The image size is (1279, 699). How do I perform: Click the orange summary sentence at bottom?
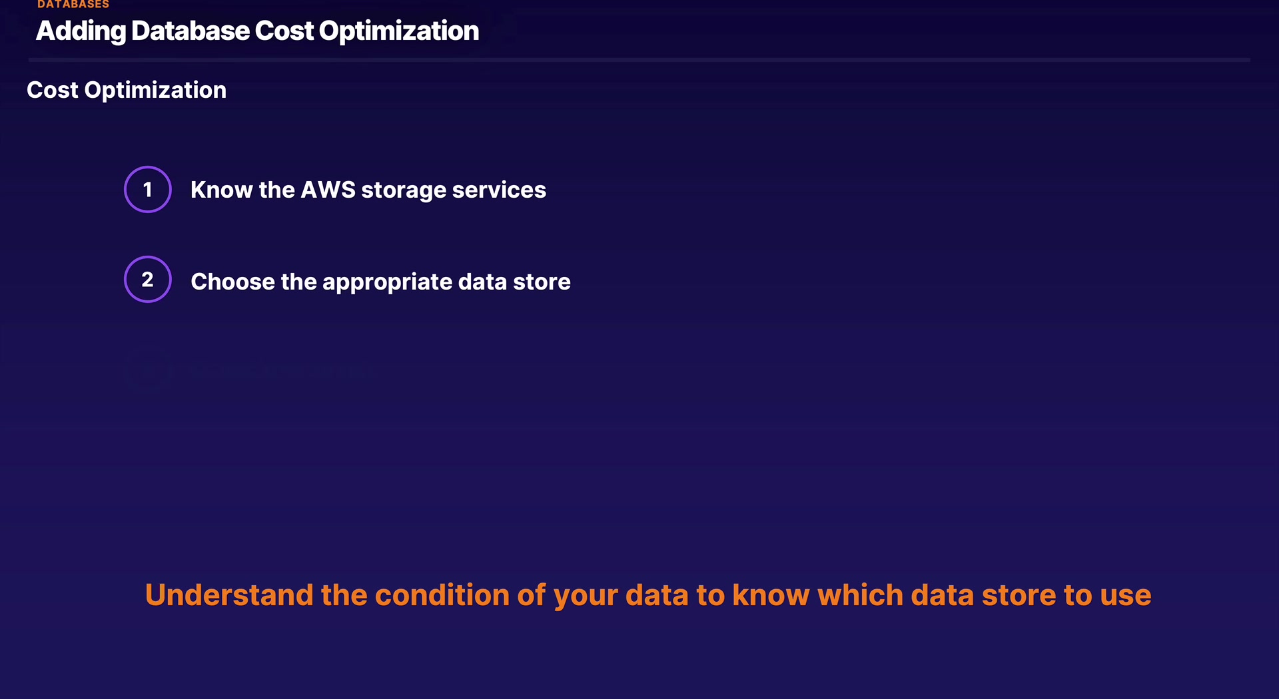648,595
